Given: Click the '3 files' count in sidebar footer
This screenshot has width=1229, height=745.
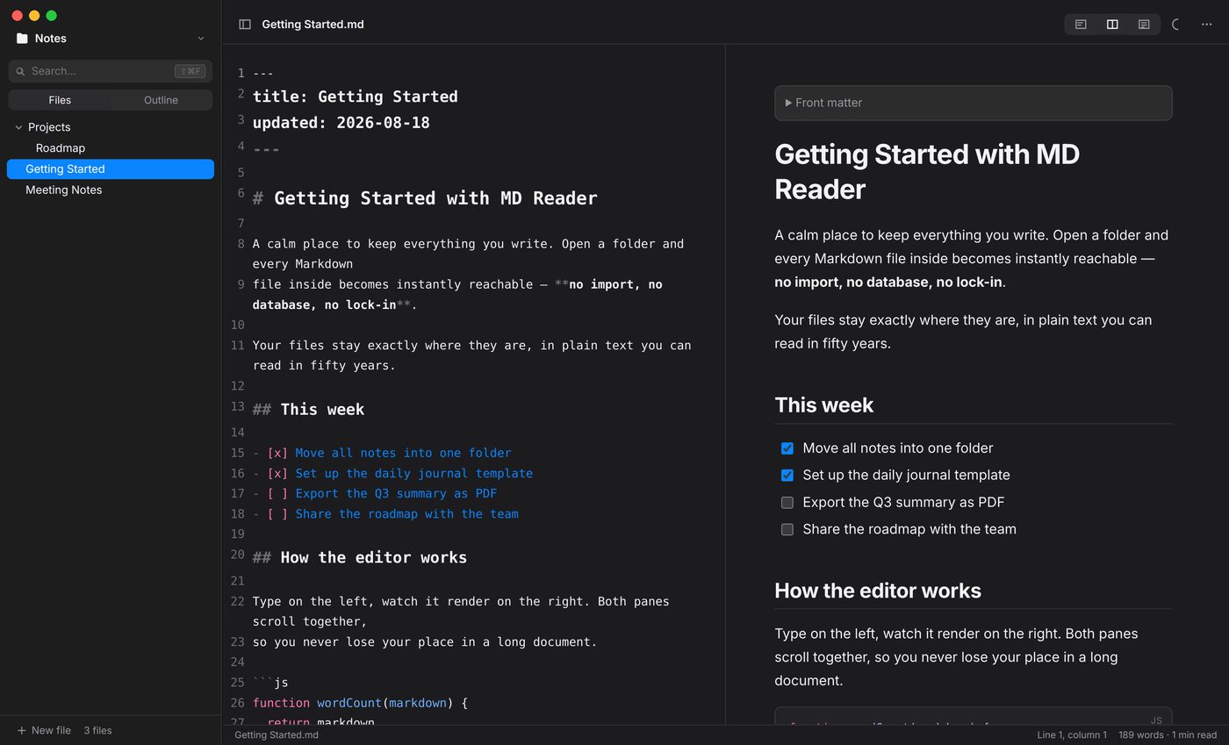Looking at the screenshot, I should pos(97,730).
